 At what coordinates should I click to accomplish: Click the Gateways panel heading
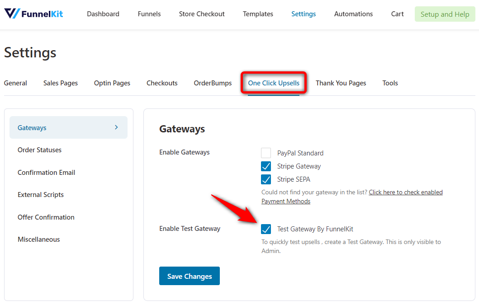pos(182,129)
